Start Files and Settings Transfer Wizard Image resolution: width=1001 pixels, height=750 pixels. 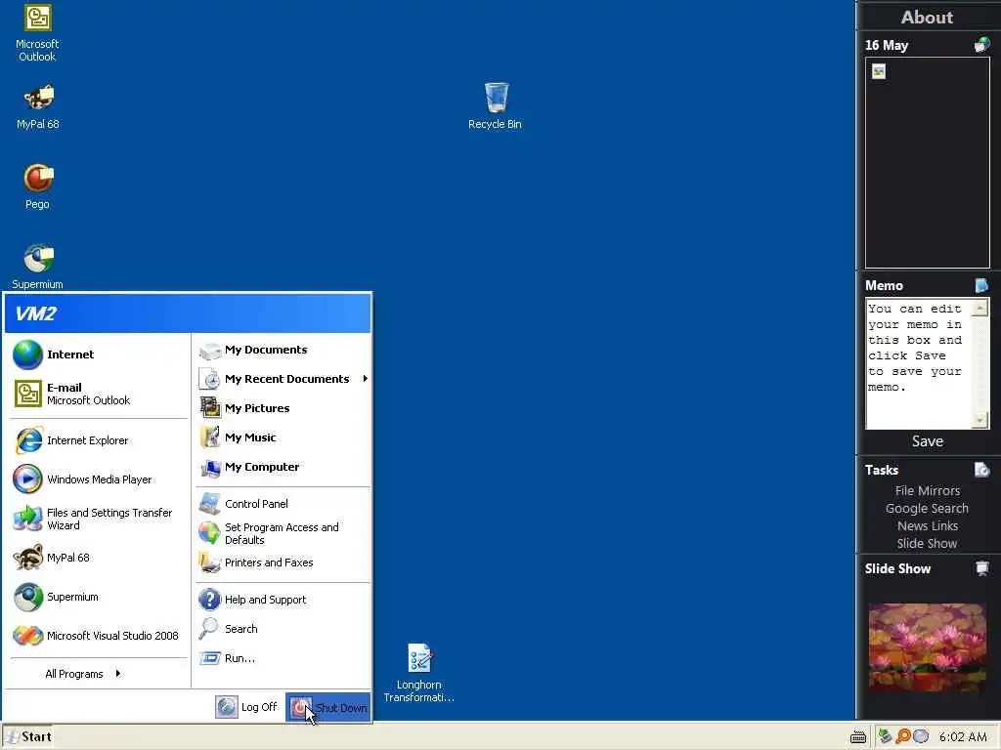(x=97, y=519)
